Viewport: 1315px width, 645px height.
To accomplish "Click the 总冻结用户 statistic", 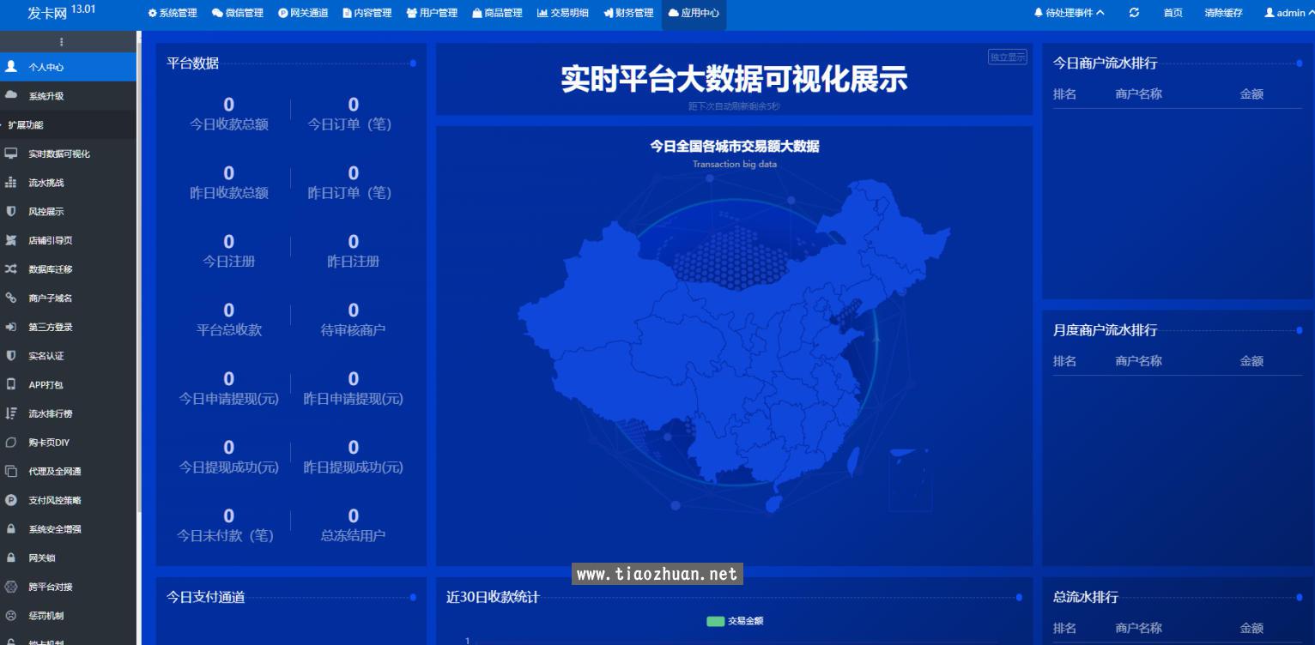I will coord(353,526).
